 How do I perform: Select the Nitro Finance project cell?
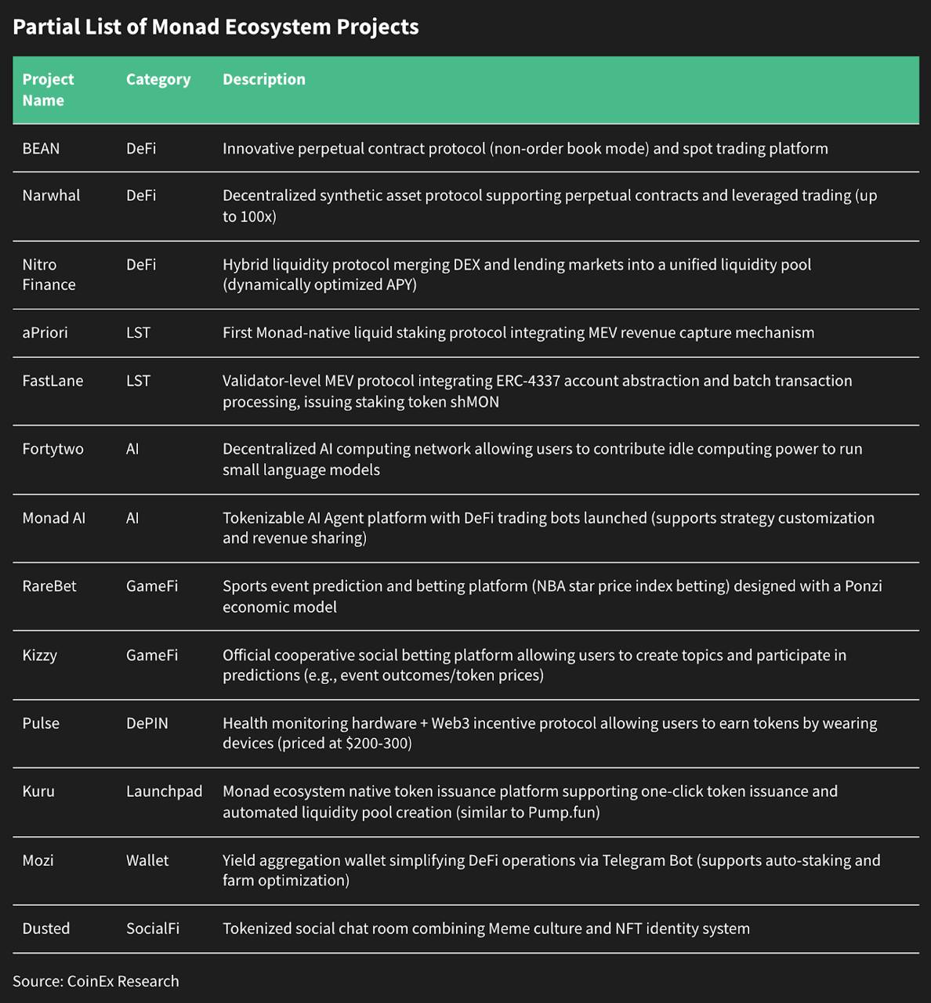click(x=49, y=274)
